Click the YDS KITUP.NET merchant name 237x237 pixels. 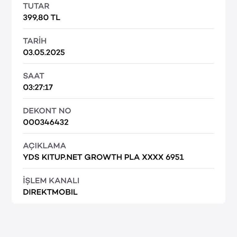click(x=52, y=157)
